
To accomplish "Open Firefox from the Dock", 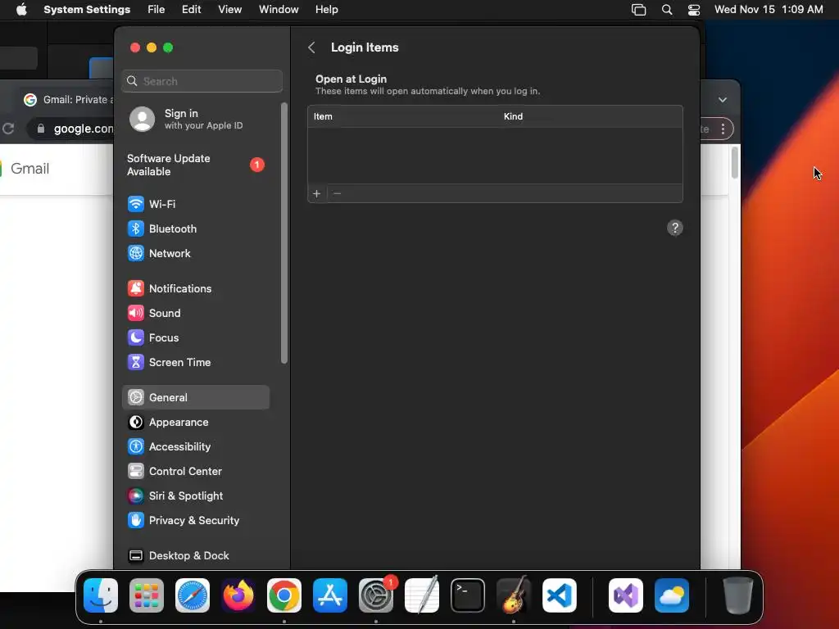I will click(238, 595).
